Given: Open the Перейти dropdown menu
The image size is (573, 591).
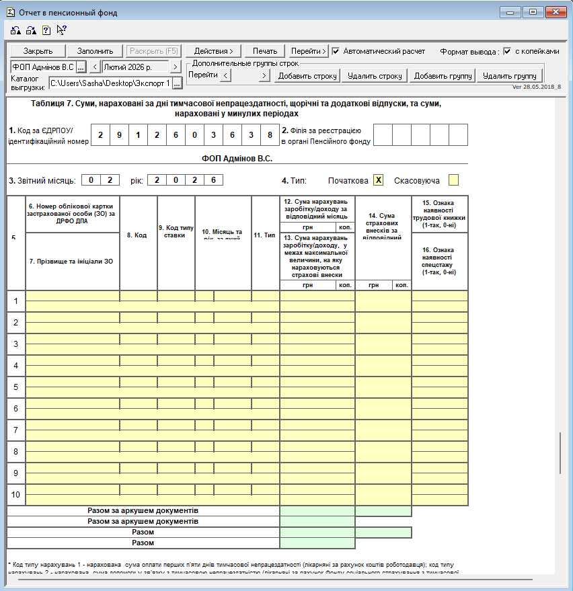Looking at the screenshot, I should coord(309,51).
